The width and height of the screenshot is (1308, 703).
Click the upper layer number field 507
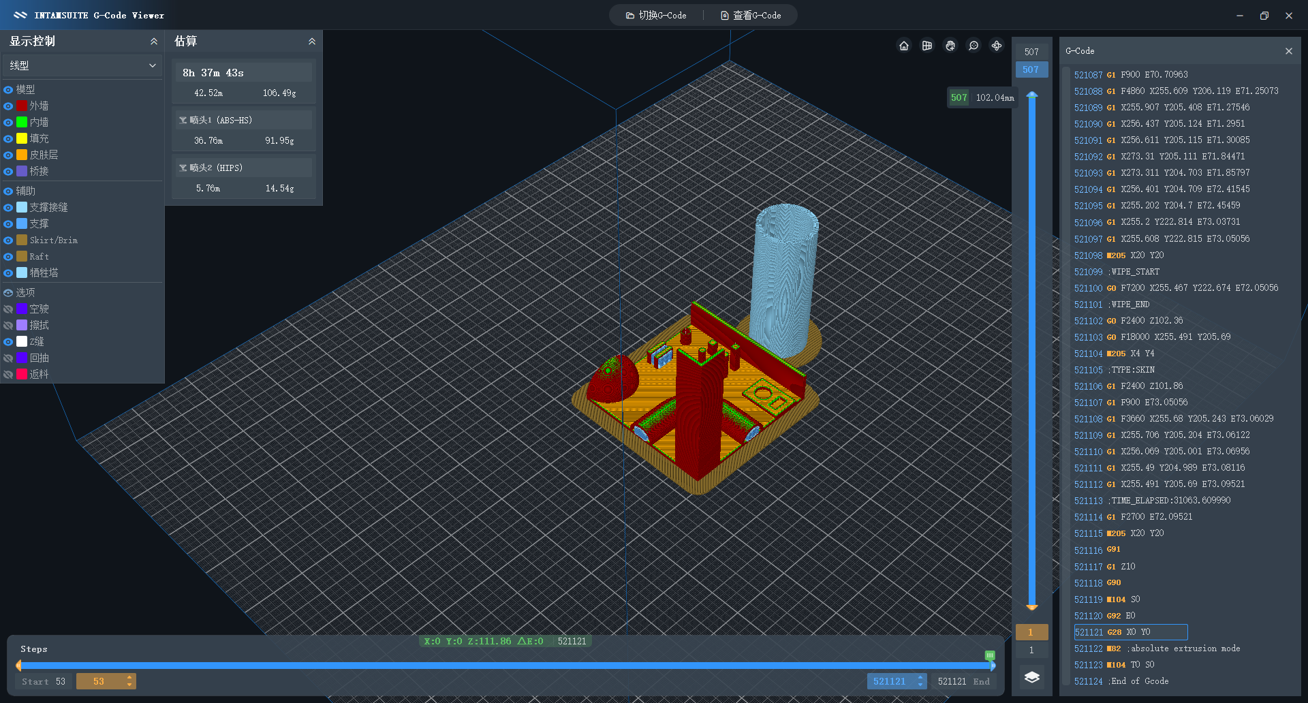(1031, 69)
